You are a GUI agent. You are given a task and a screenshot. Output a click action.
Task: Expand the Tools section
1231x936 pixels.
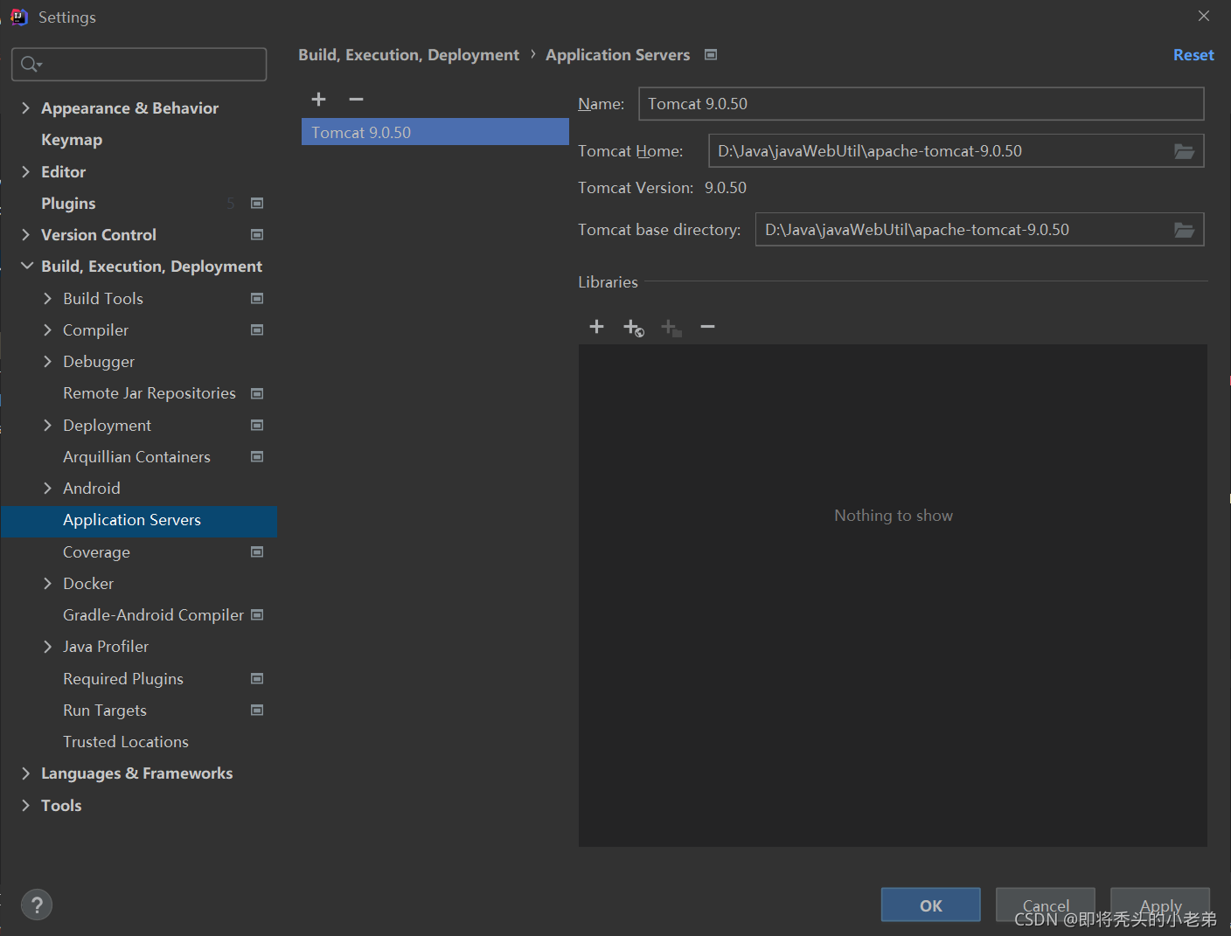click(25, 806)
